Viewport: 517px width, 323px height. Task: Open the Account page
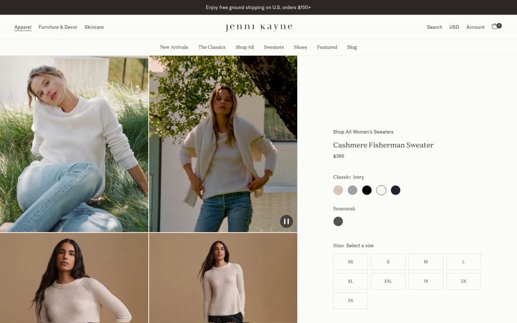coord(475,27)
